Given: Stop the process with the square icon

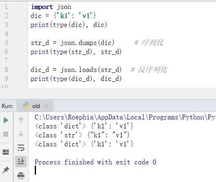Looking at the screenshot, I should 6,134.
